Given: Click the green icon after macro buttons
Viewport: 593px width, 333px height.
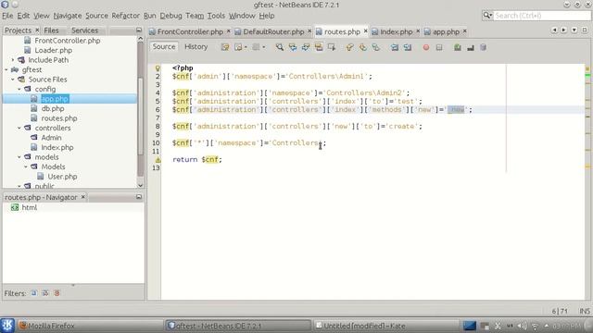Looking at the screenshot, I should 458,47.
